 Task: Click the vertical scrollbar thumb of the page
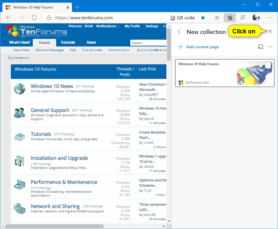pos(169,44)
